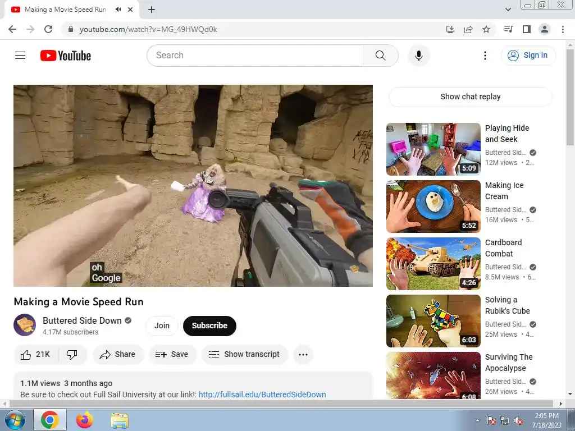Open YouTube settings three-dot menu
Viewport: 575px width, 431px height.
click(x=485, y=56)
